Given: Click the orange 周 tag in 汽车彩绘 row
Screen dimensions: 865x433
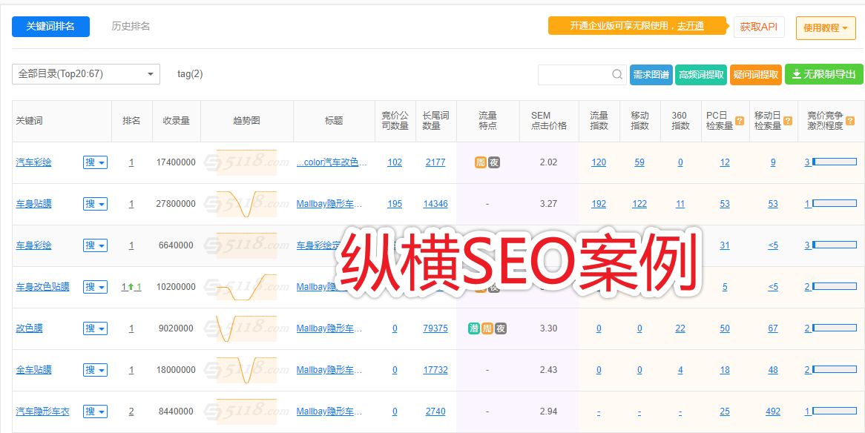Looking at the screenshot, I should (481, 162).
